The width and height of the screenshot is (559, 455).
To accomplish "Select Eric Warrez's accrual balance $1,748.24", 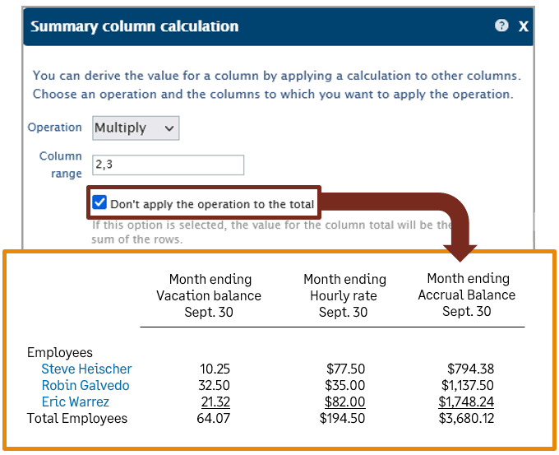I will point(466,402).
